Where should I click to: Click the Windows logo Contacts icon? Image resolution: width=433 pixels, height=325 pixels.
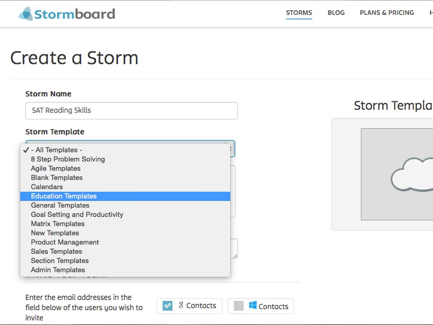(253, 305)
